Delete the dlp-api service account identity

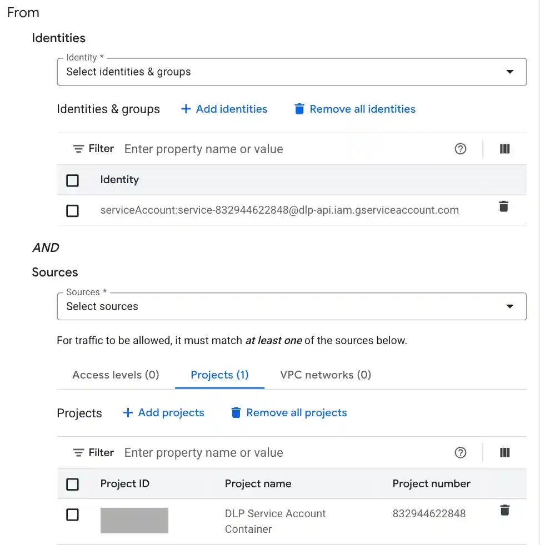pos(503,206)
